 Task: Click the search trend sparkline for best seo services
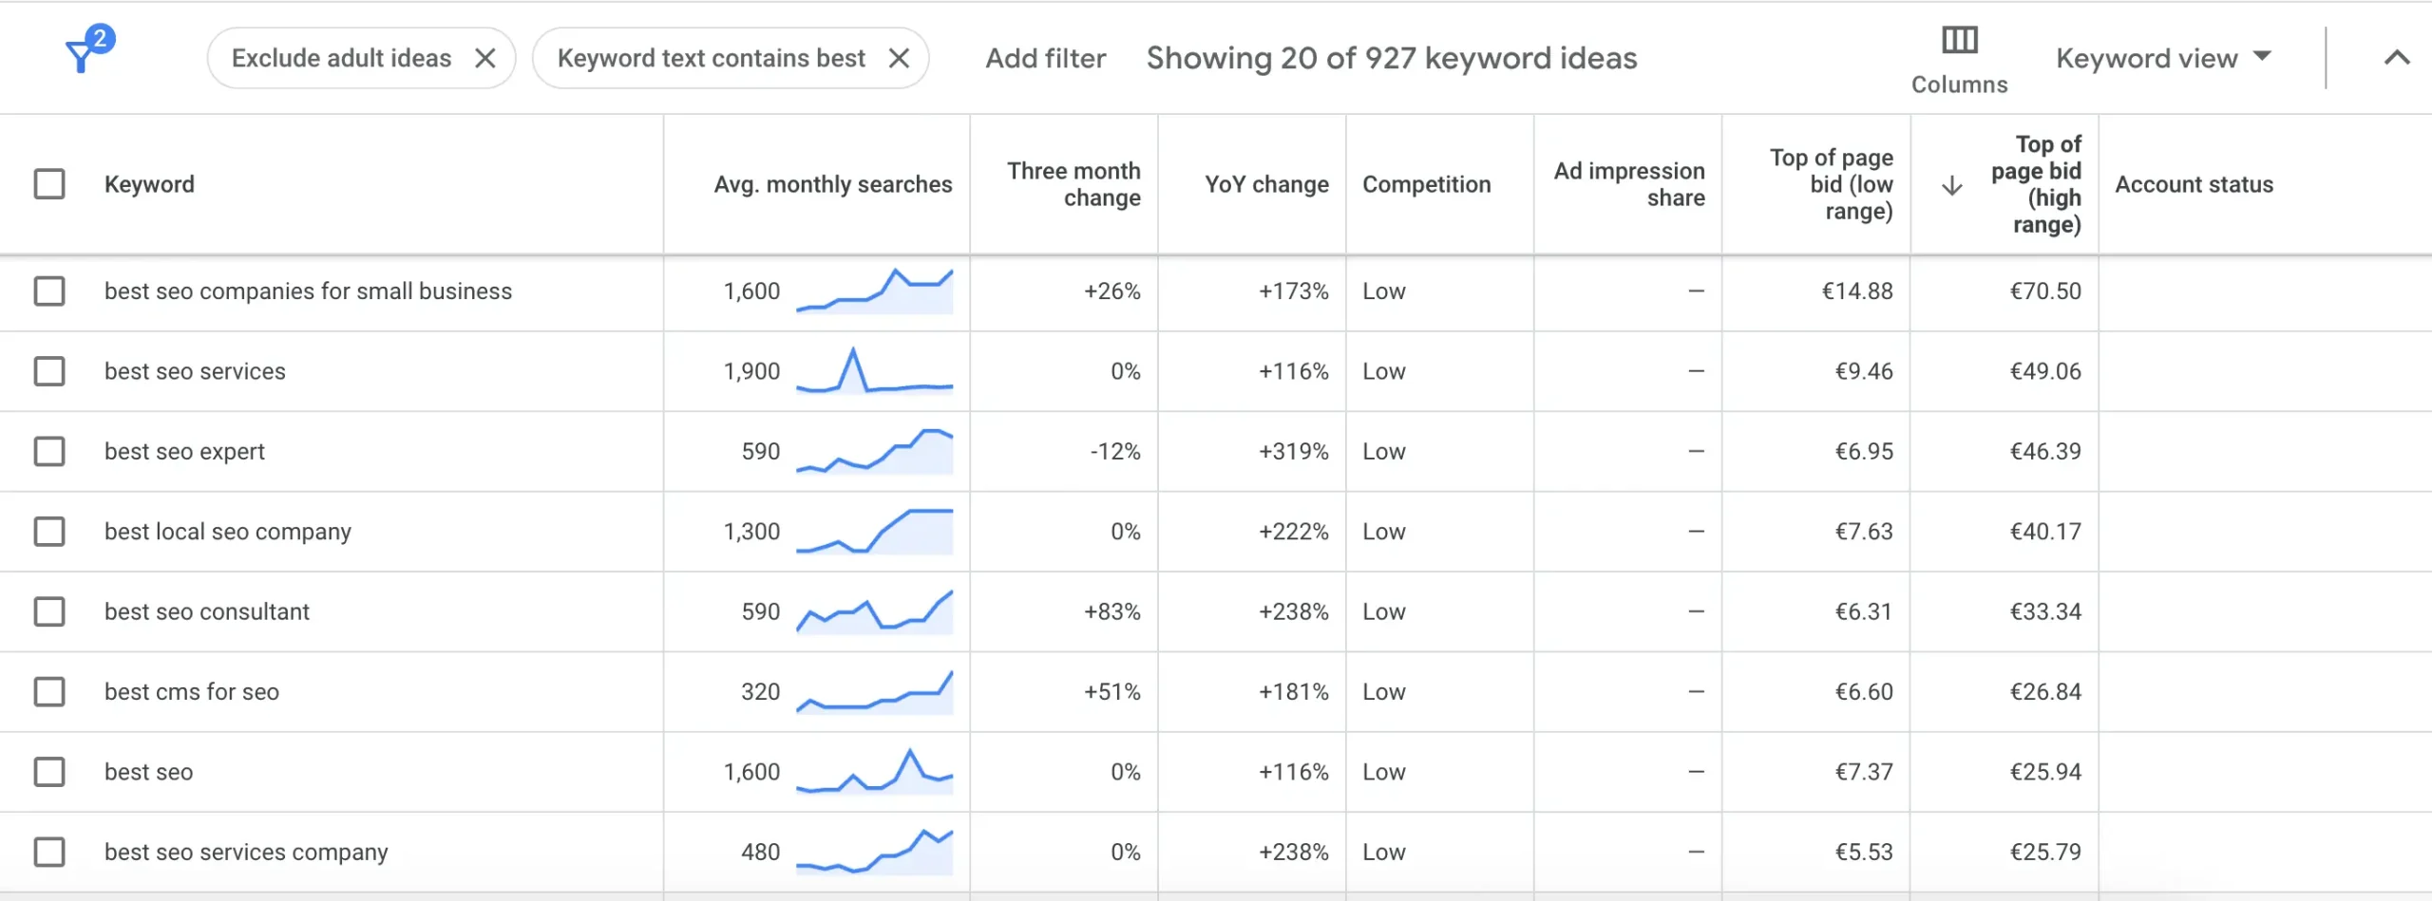(874, 371)
